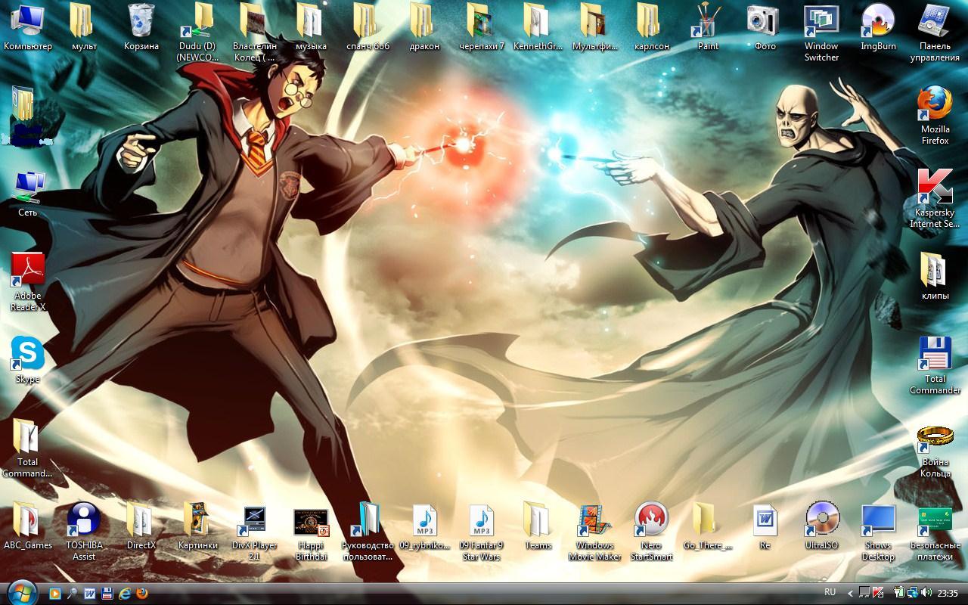Screen dimensions: 968x605
Task: Launch TOSHIBA Assist shortcut
Action: [x=84, y=531]
